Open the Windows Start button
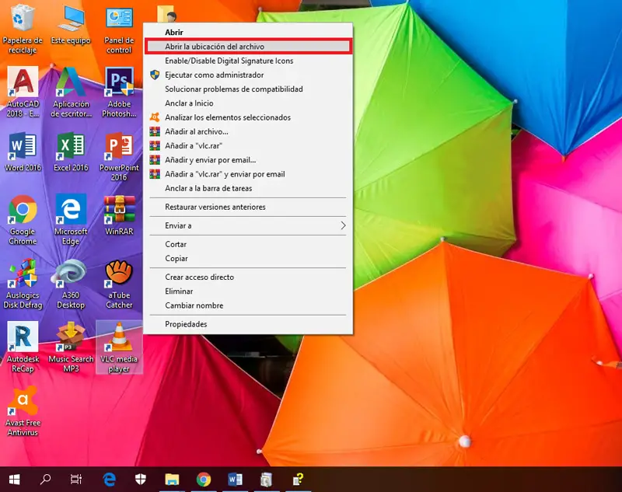The height and width of the screenshot is (492, 622). click(x=14, y=479)
